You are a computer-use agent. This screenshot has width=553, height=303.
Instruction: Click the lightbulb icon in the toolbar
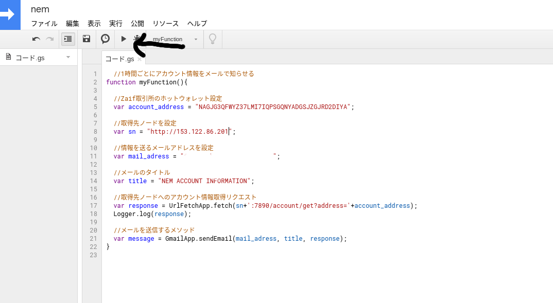[x=212, y=39]
